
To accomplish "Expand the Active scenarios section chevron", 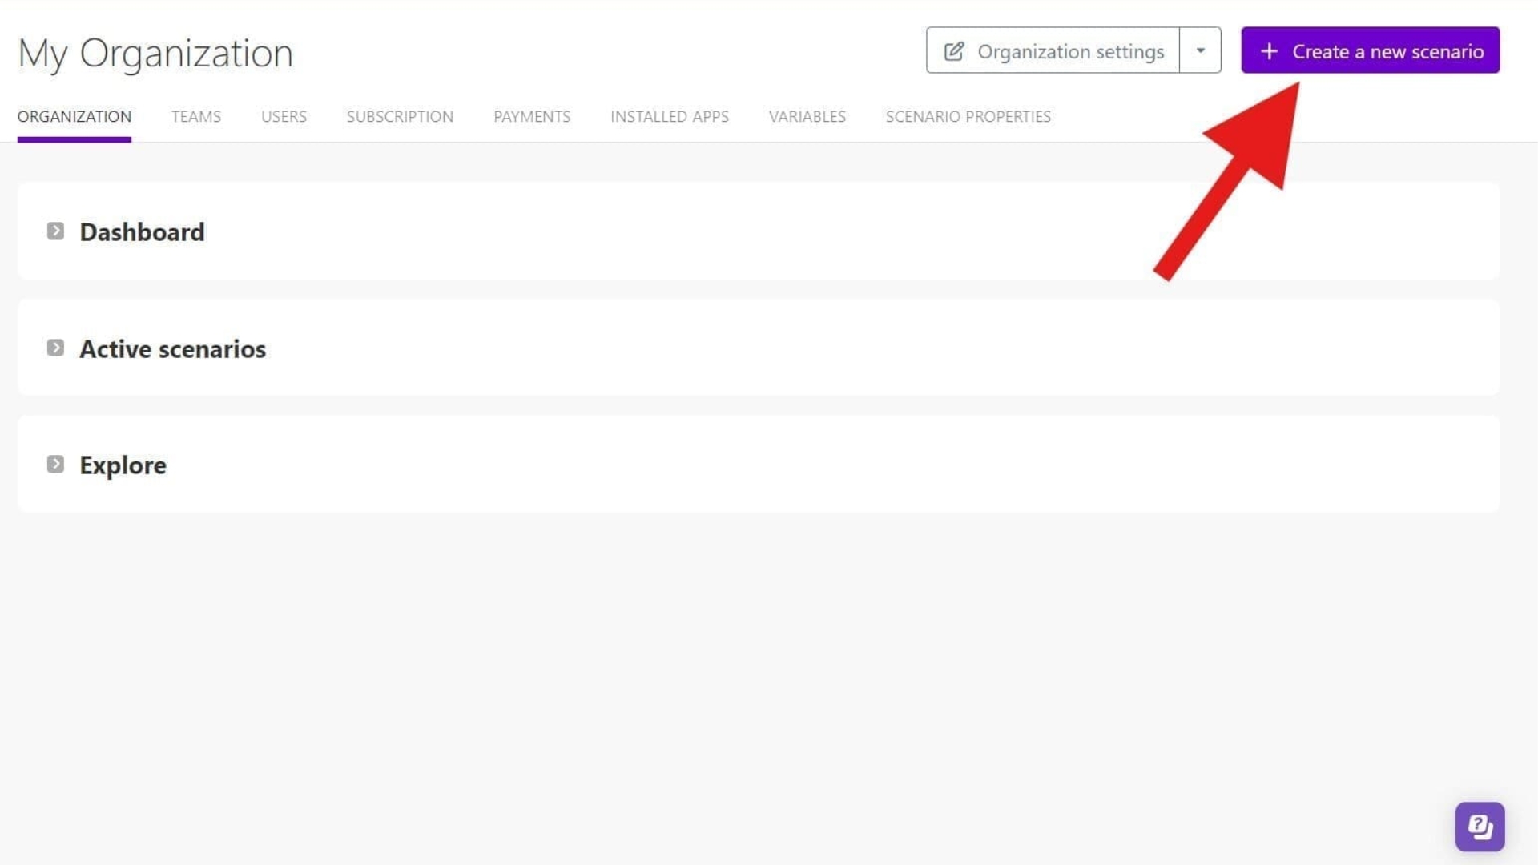I will pos(55,348).
